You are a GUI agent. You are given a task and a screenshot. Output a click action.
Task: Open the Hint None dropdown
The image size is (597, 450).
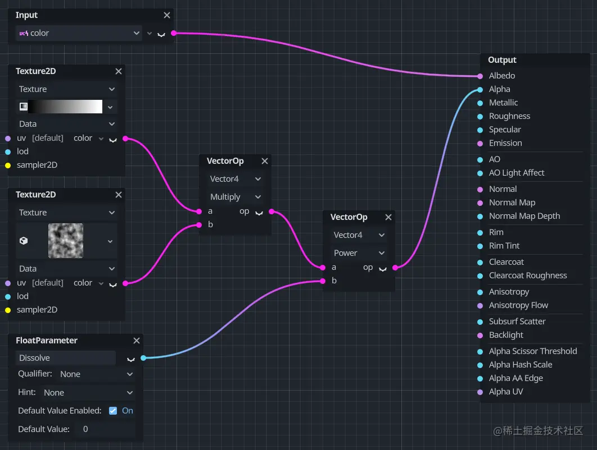pos(88,392)
